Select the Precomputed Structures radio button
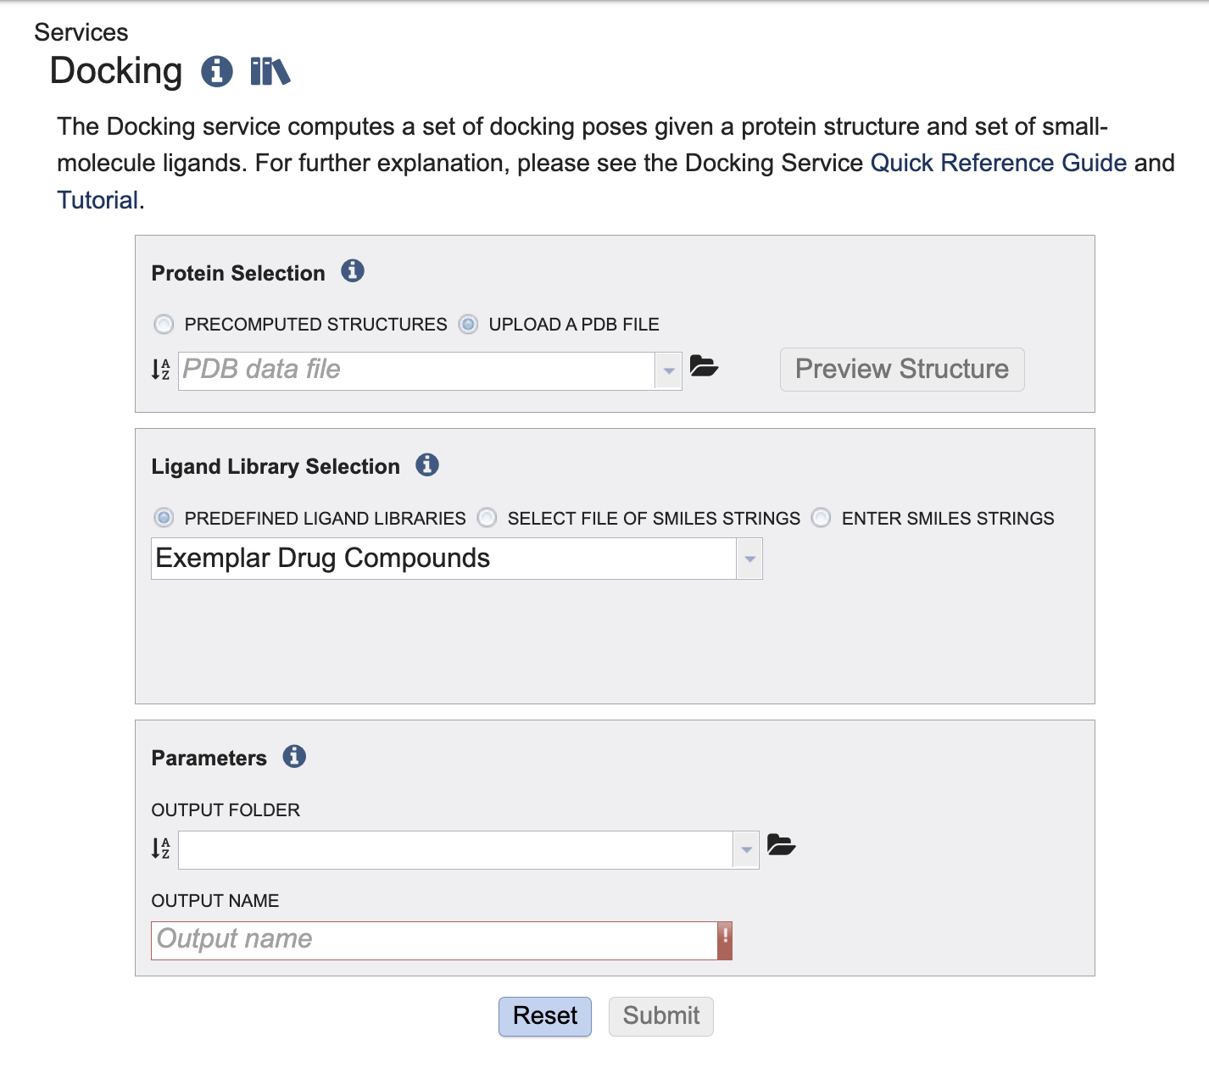The width and height of the screenshot is (1209, 1090). pyautogui.click(x=164, y=325)
